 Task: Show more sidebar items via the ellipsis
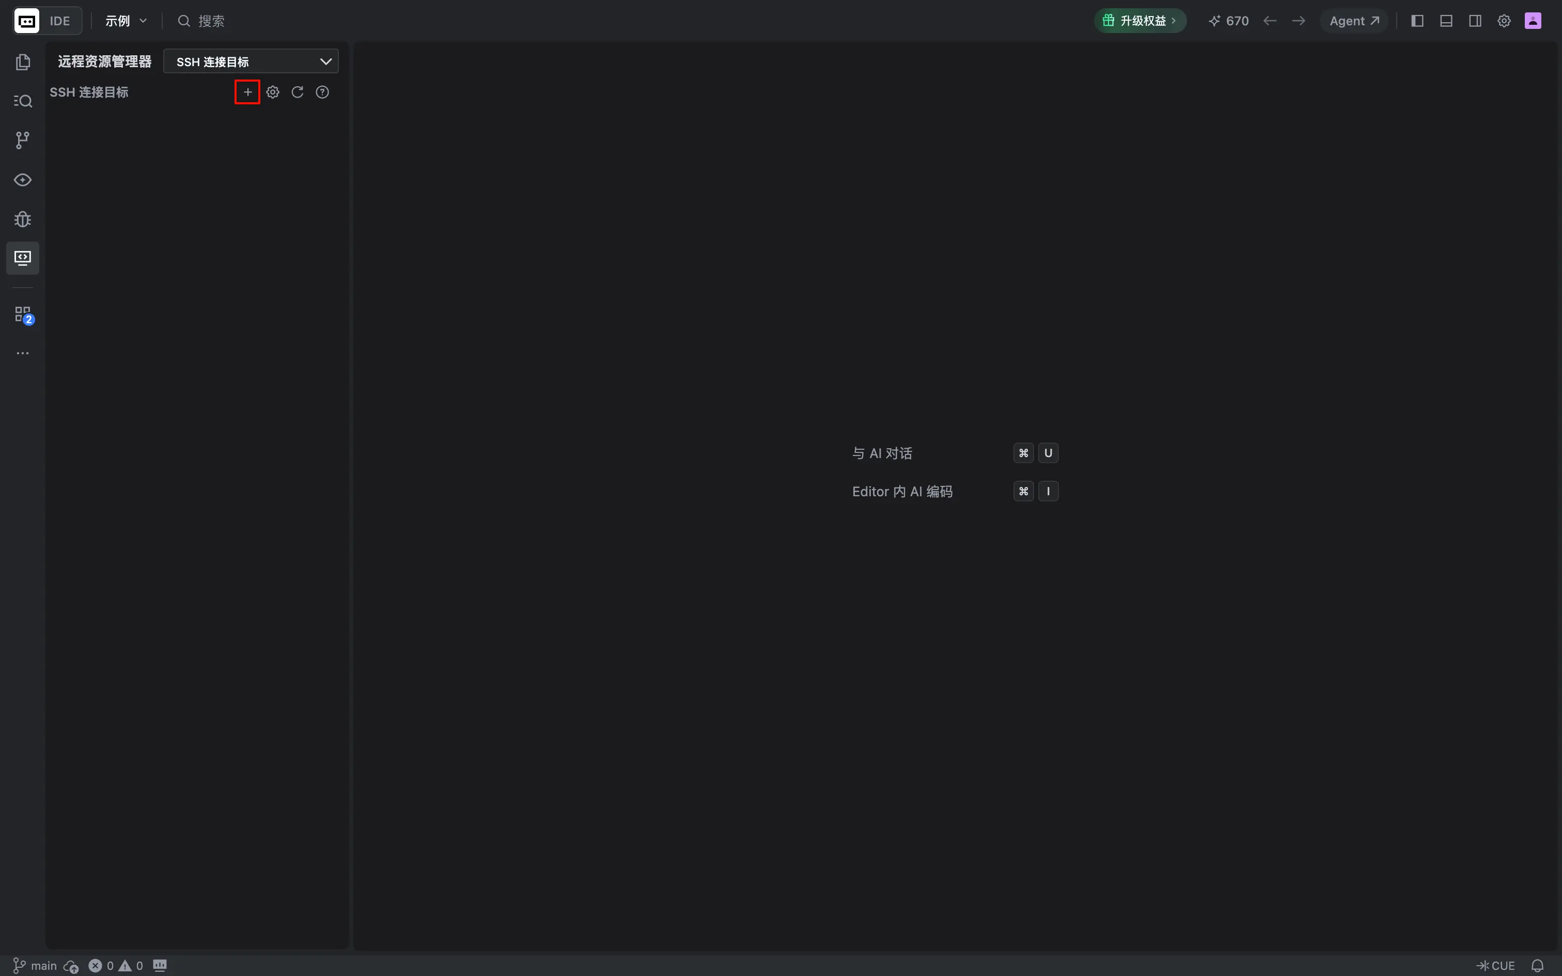[x=23, y=353]
